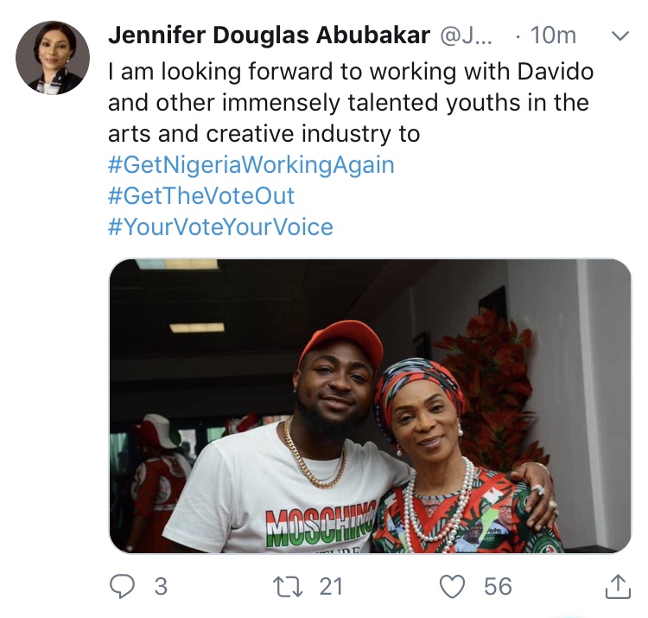The height and width of the screenshot is (618, 648).
Task: Click the reply count of 3
Action: 160,587
